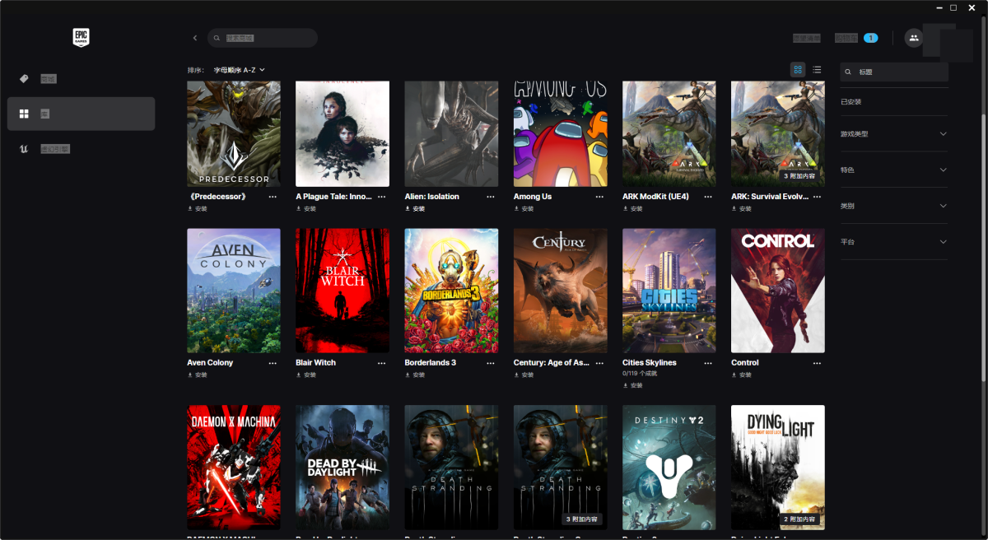Expand the 游戏类型 filter section
988x540 pixels.
tap(893, 133)
